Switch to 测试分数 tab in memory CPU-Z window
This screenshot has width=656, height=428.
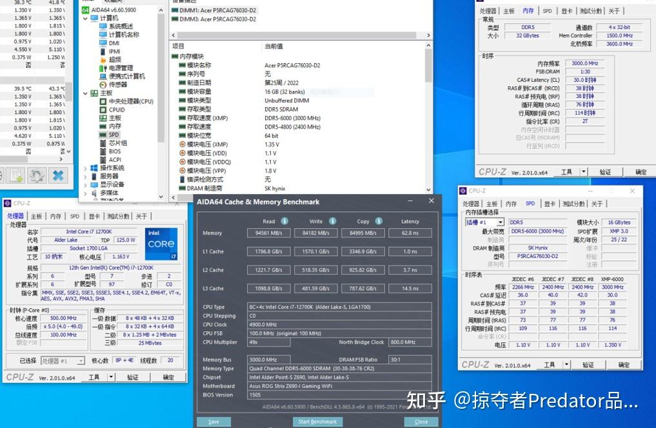(590, 11)
